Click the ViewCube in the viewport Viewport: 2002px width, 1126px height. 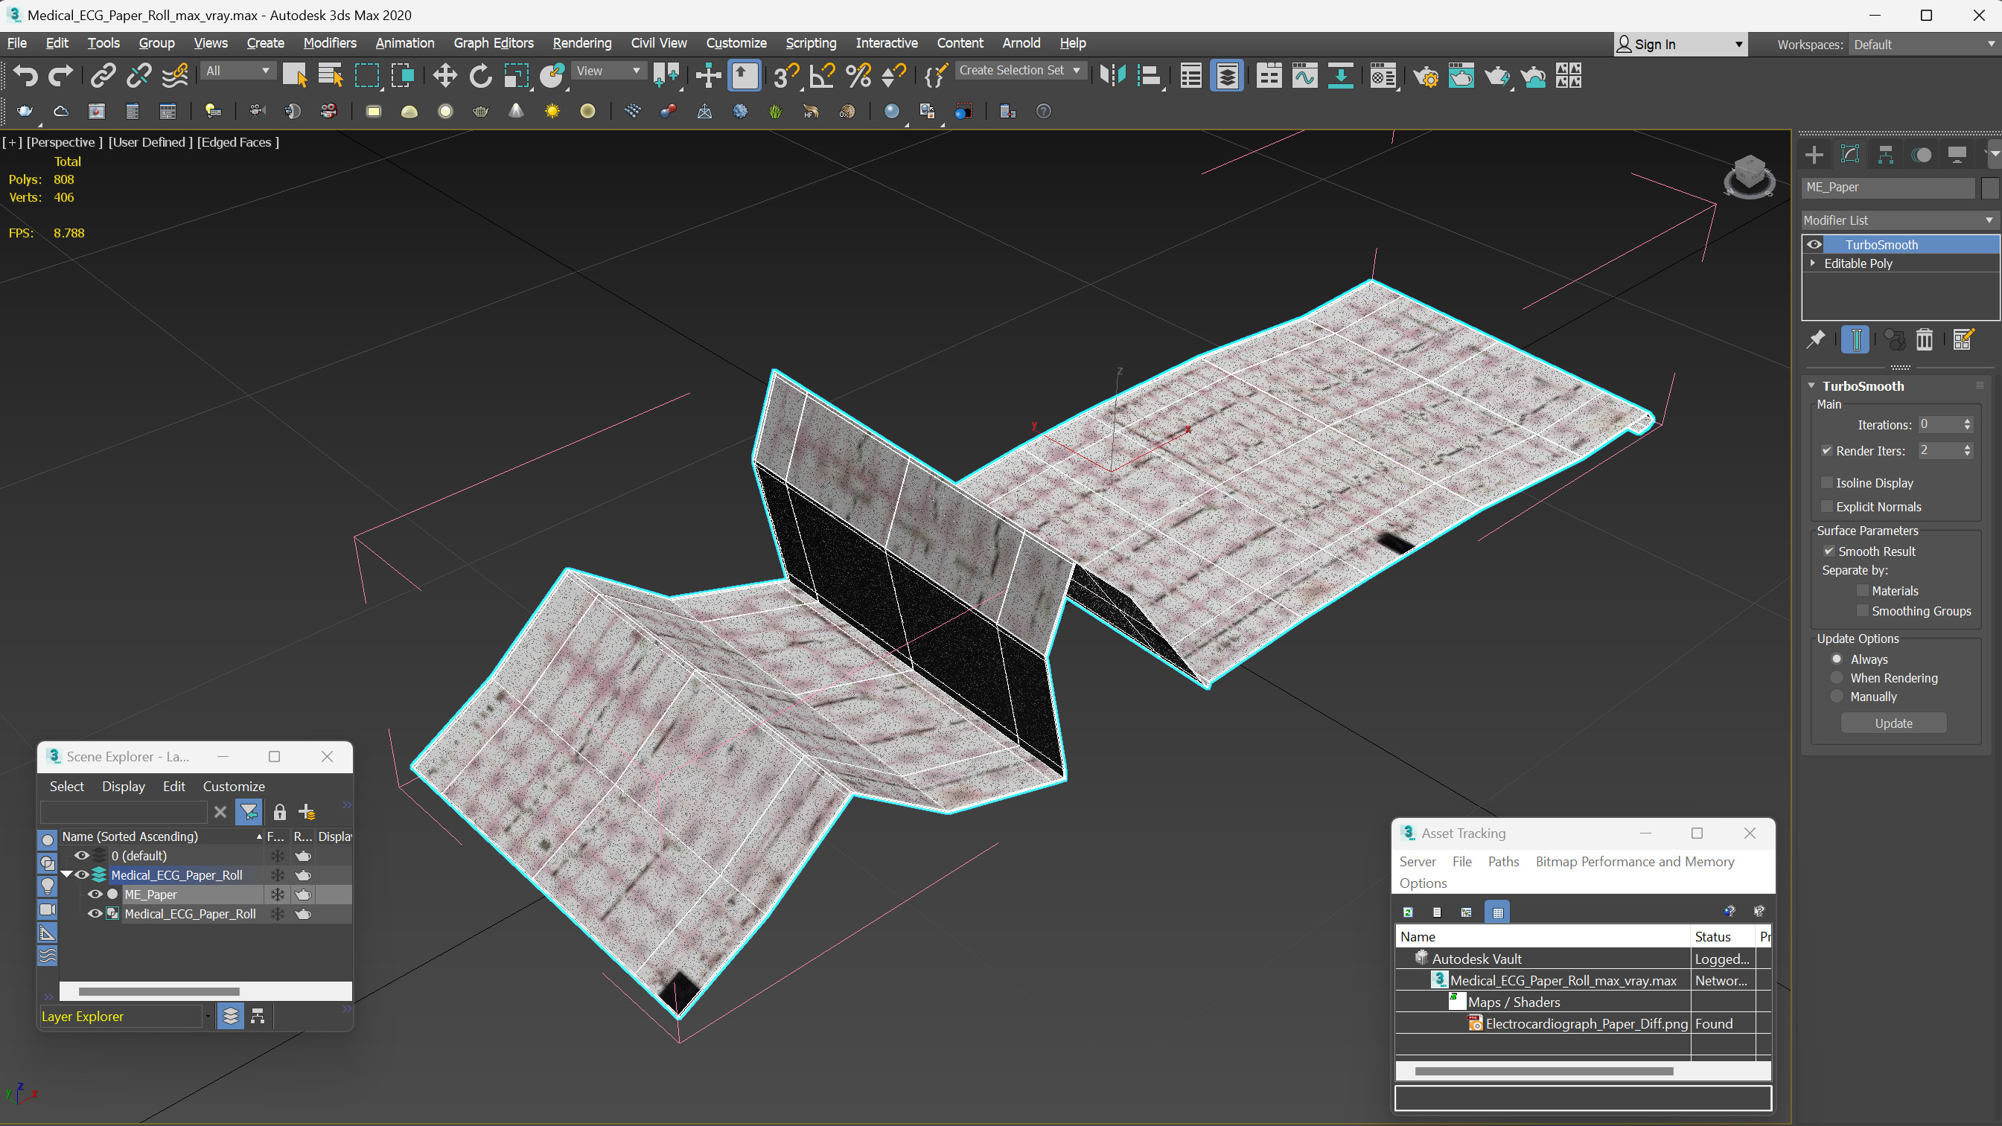(x=1750, y=176)
